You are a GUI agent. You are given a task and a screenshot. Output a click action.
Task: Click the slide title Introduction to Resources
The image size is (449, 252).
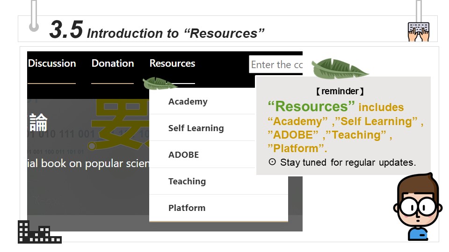(x=175, y=33)
